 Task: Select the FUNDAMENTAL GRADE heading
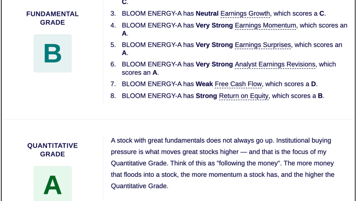tap(52, 18)
